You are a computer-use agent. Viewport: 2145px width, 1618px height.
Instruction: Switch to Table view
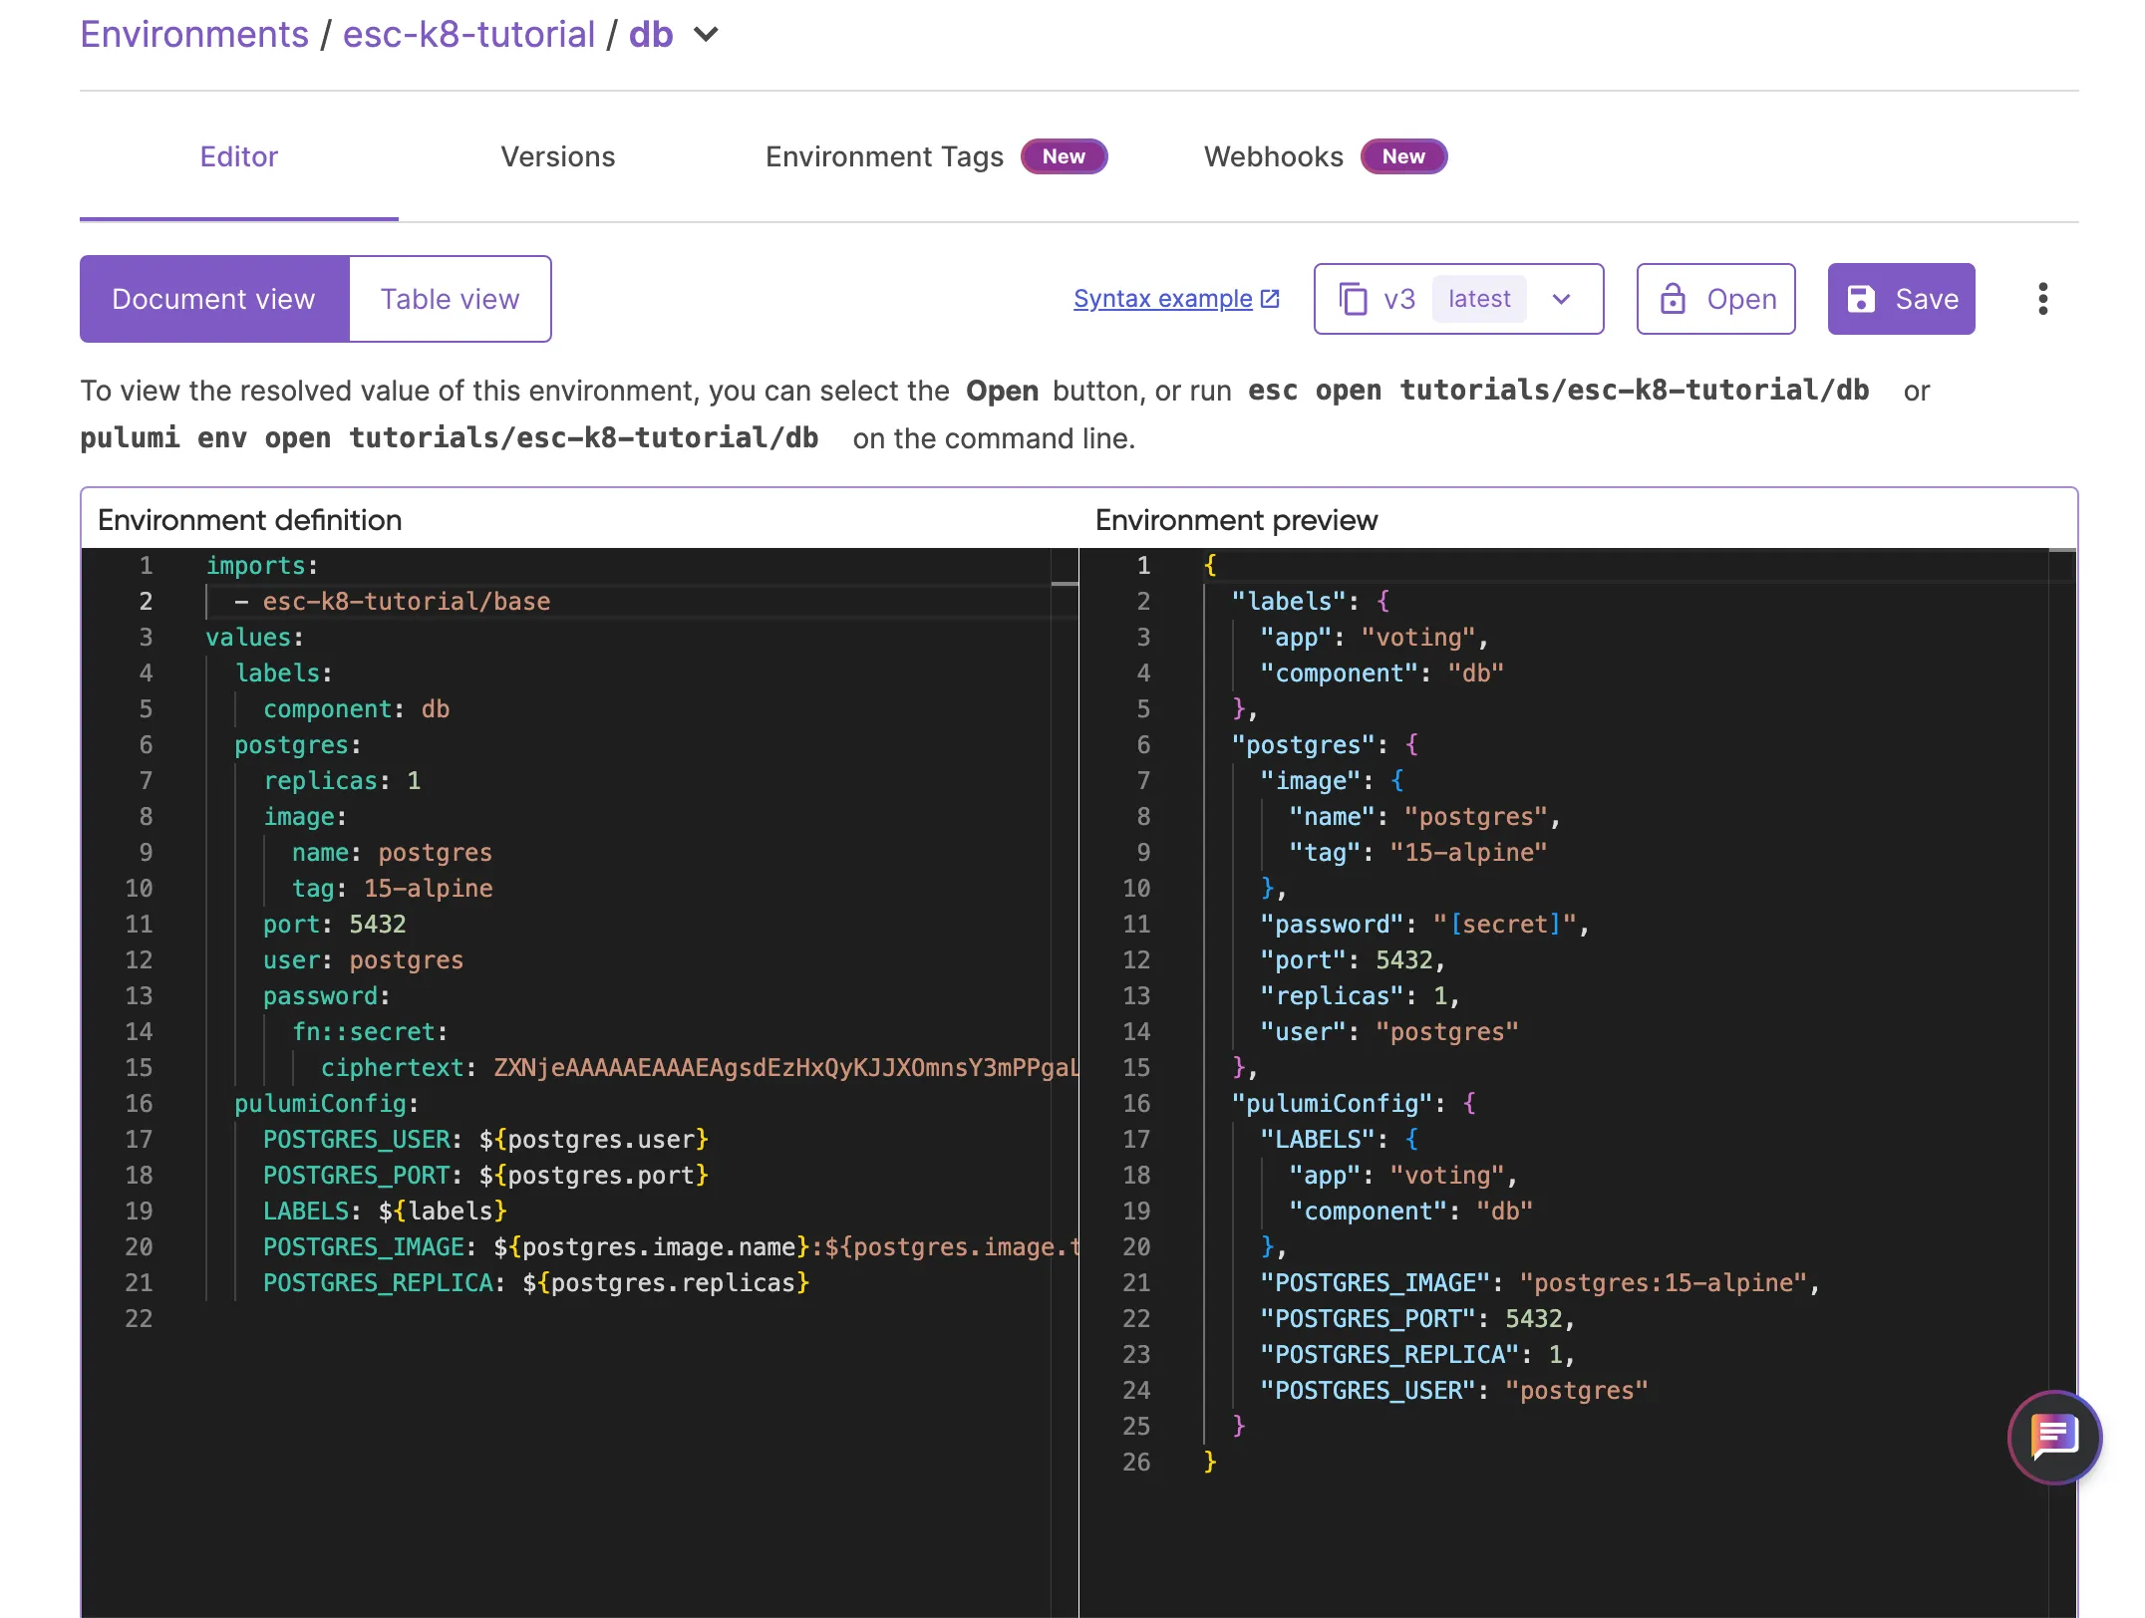450,299
